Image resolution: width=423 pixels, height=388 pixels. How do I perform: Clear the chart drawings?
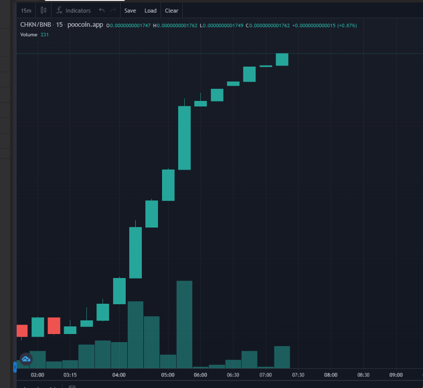pyautogui.click(x=172, y=11)
